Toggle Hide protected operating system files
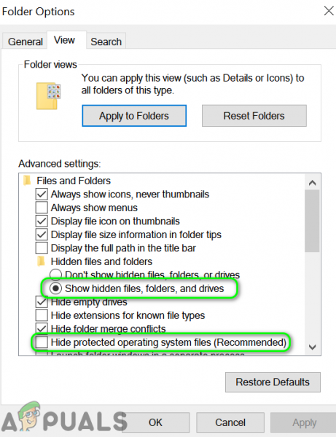336x437 pixels. pos(42,342)
